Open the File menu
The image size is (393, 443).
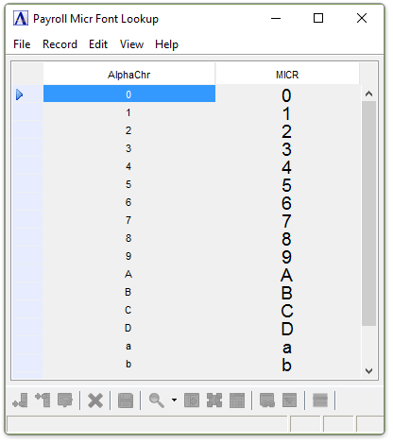pyautogui.click(x=22, y=44)
